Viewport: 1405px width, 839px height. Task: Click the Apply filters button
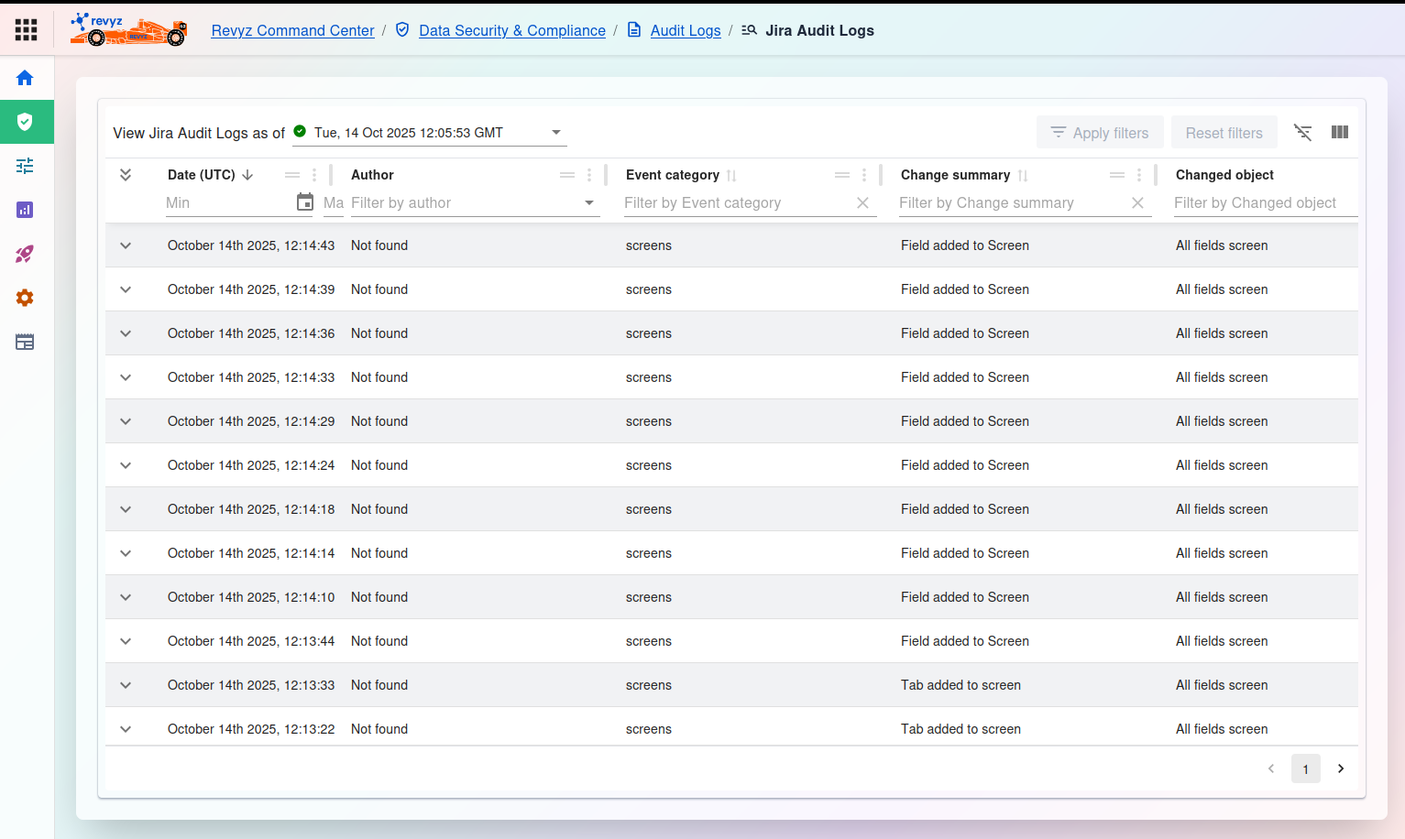coord(1099,133)
